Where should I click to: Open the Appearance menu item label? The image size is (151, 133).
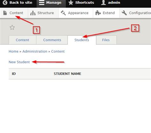pyautogui.click(x=78, y=13)
